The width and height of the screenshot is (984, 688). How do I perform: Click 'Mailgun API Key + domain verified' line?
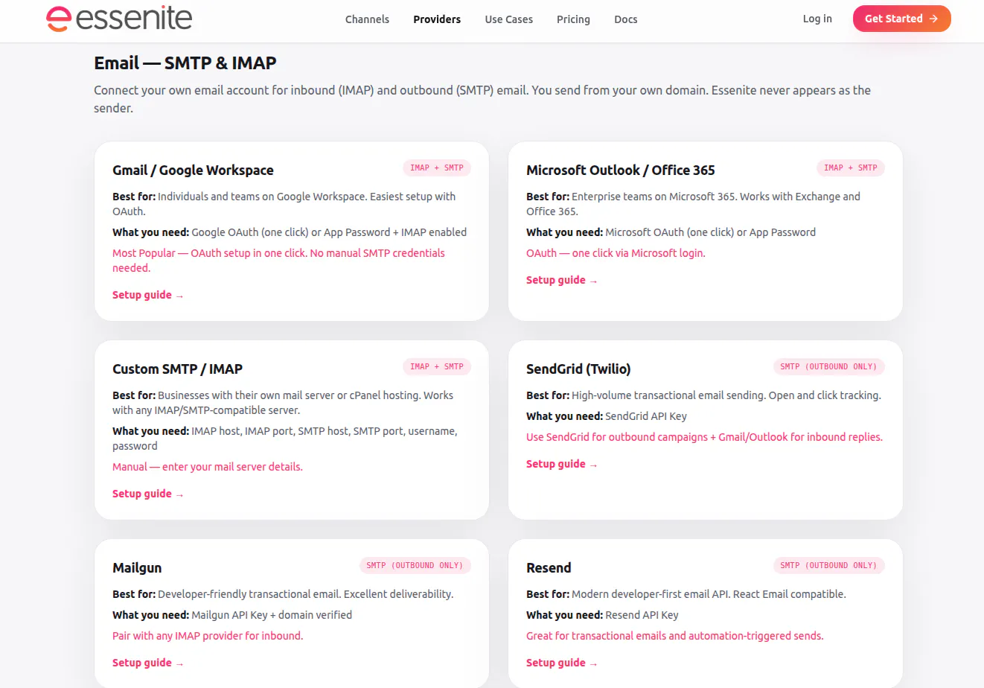tap(232, 615)
